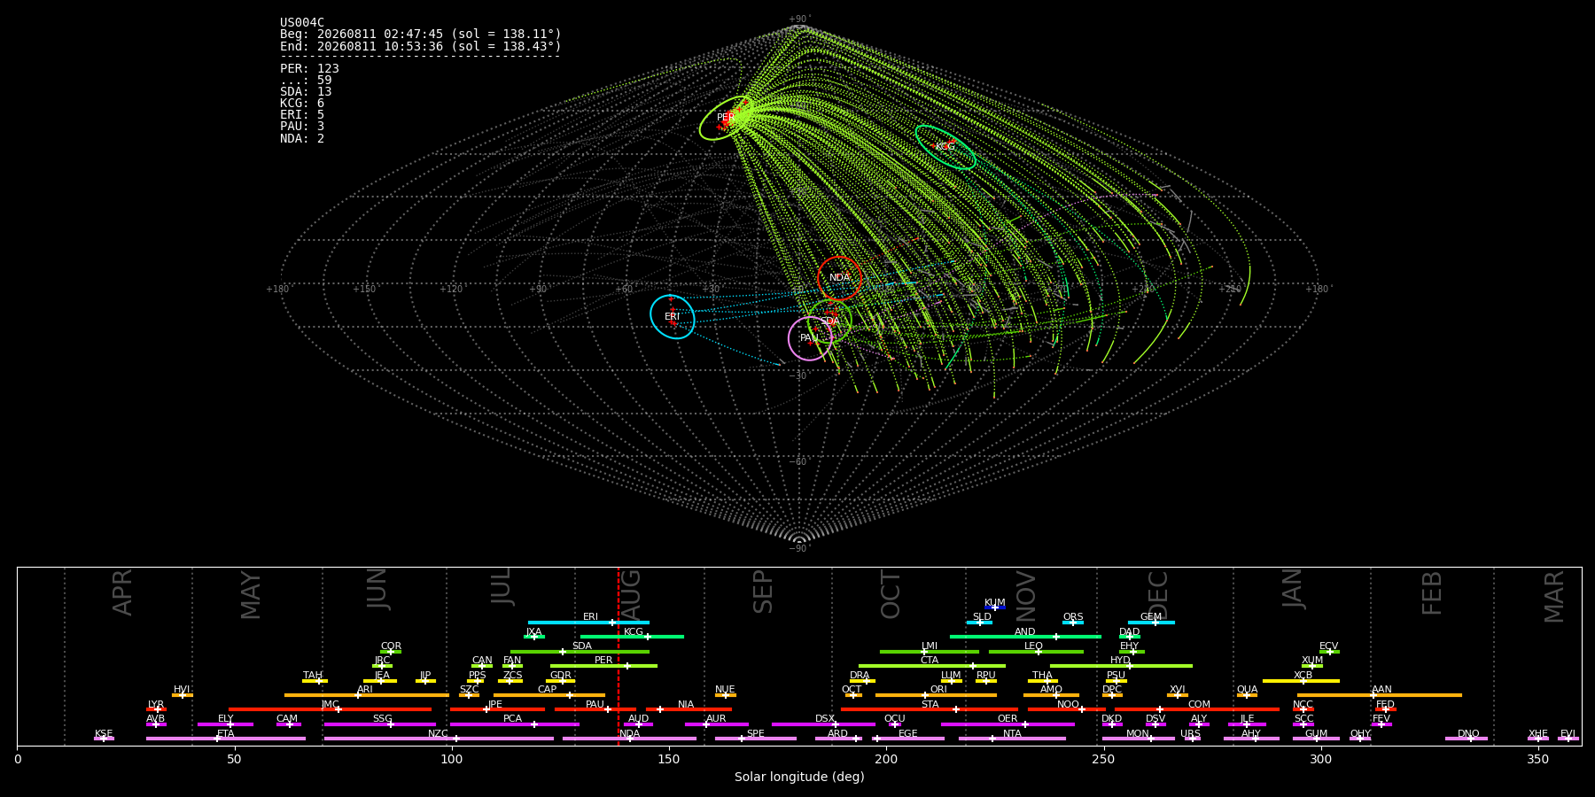Click the DEC month label in the timeline

1158,595
